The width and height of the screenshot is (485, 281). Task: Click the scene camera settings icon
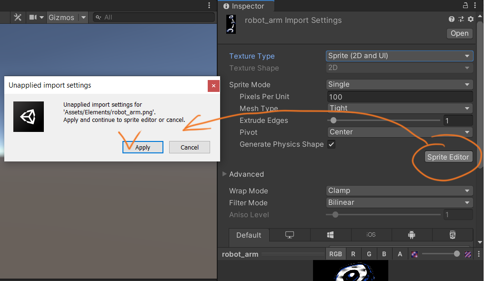(34, 17)
